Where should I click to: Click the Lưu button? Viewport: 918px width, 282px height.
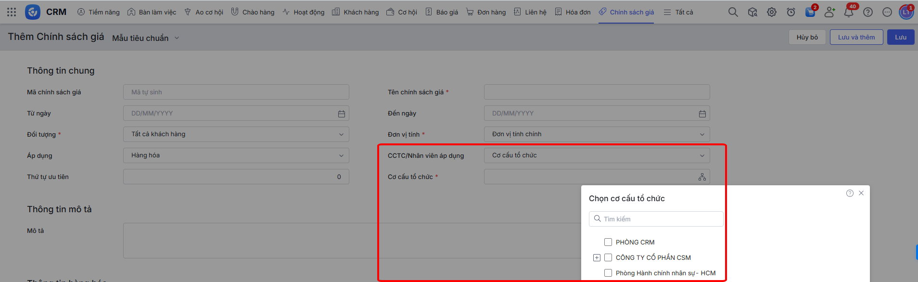click(900, 37)
